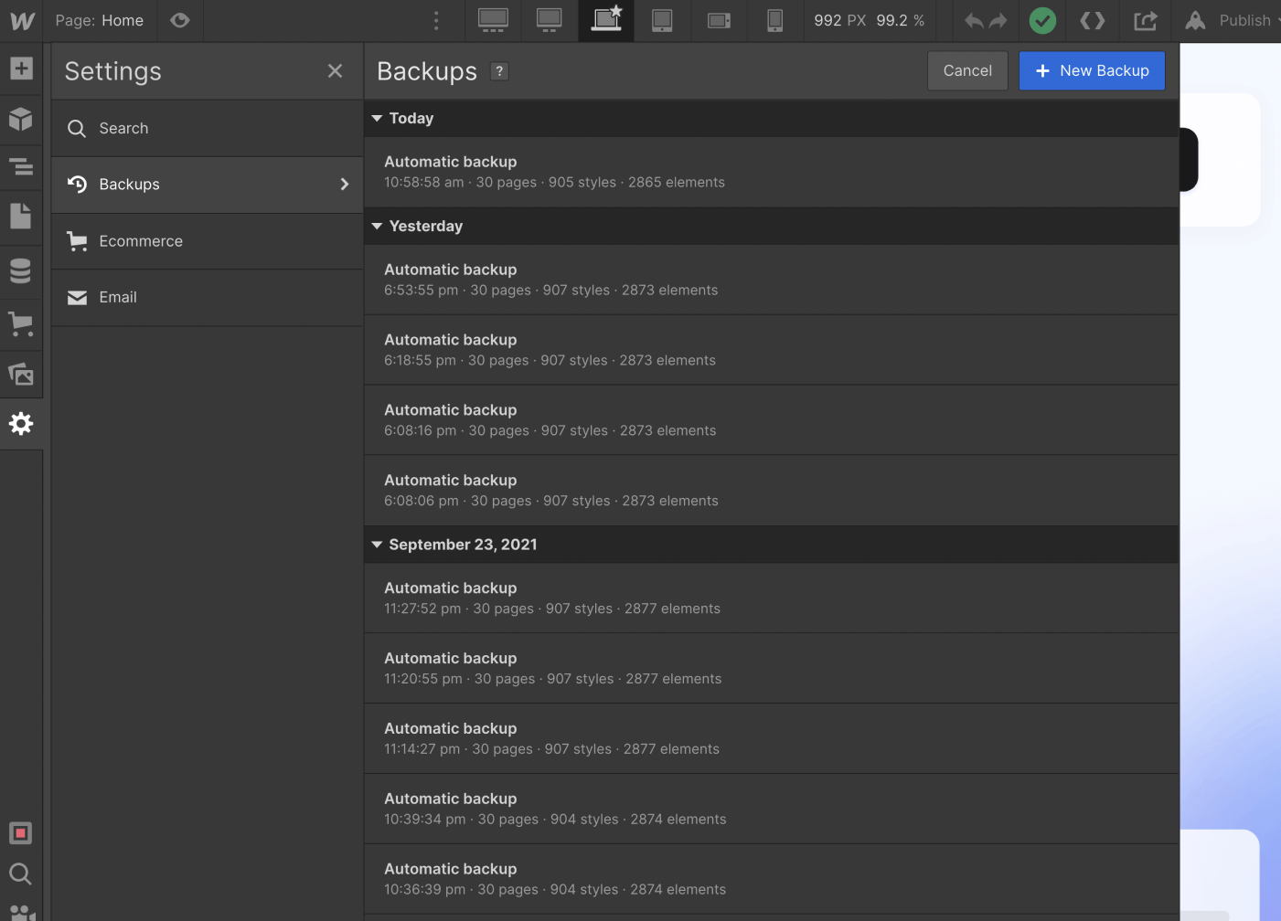Collapse the Today backup group
Image resolution: width=1281 pixels, height=921 pixels.
pyautogui.click(x=378, y=118)
